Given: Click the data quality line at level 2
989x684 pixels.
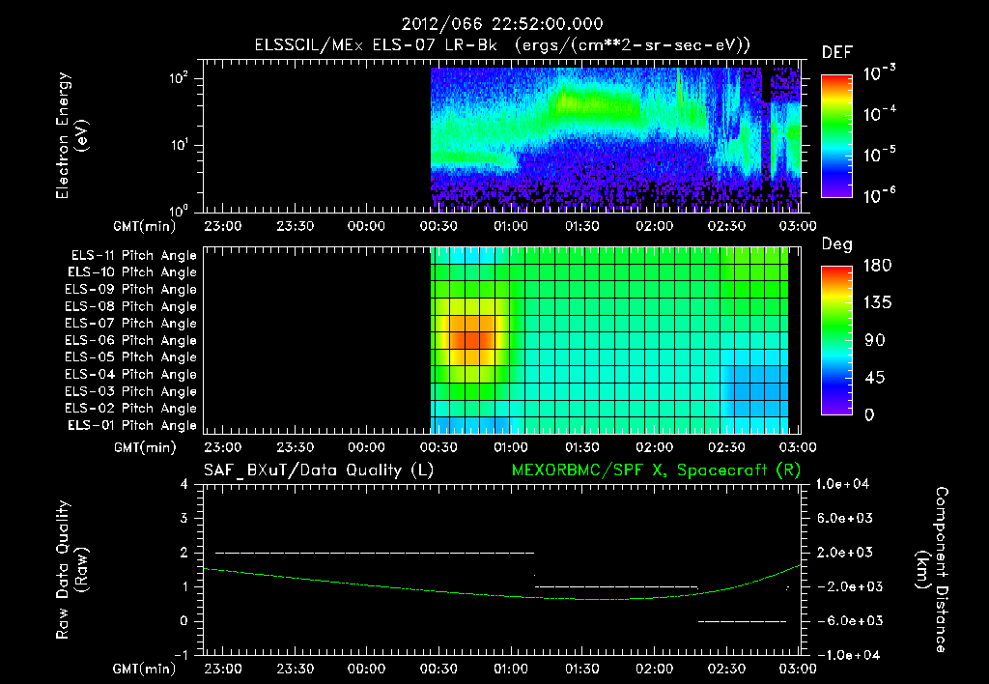Looking at the screenshot, I should [x=375, y=553].
